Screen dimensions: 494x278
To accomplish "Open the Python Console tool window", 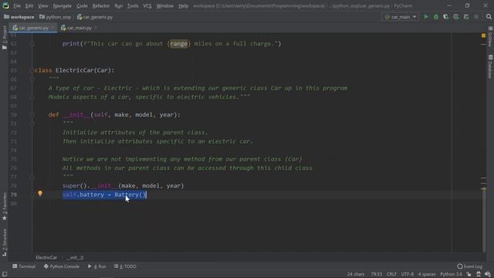I will coord(62,266).
